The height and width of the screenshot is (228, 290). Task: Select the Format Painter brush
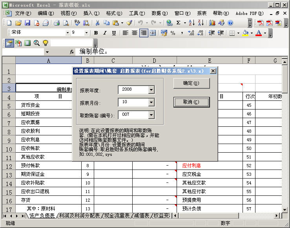129,23
